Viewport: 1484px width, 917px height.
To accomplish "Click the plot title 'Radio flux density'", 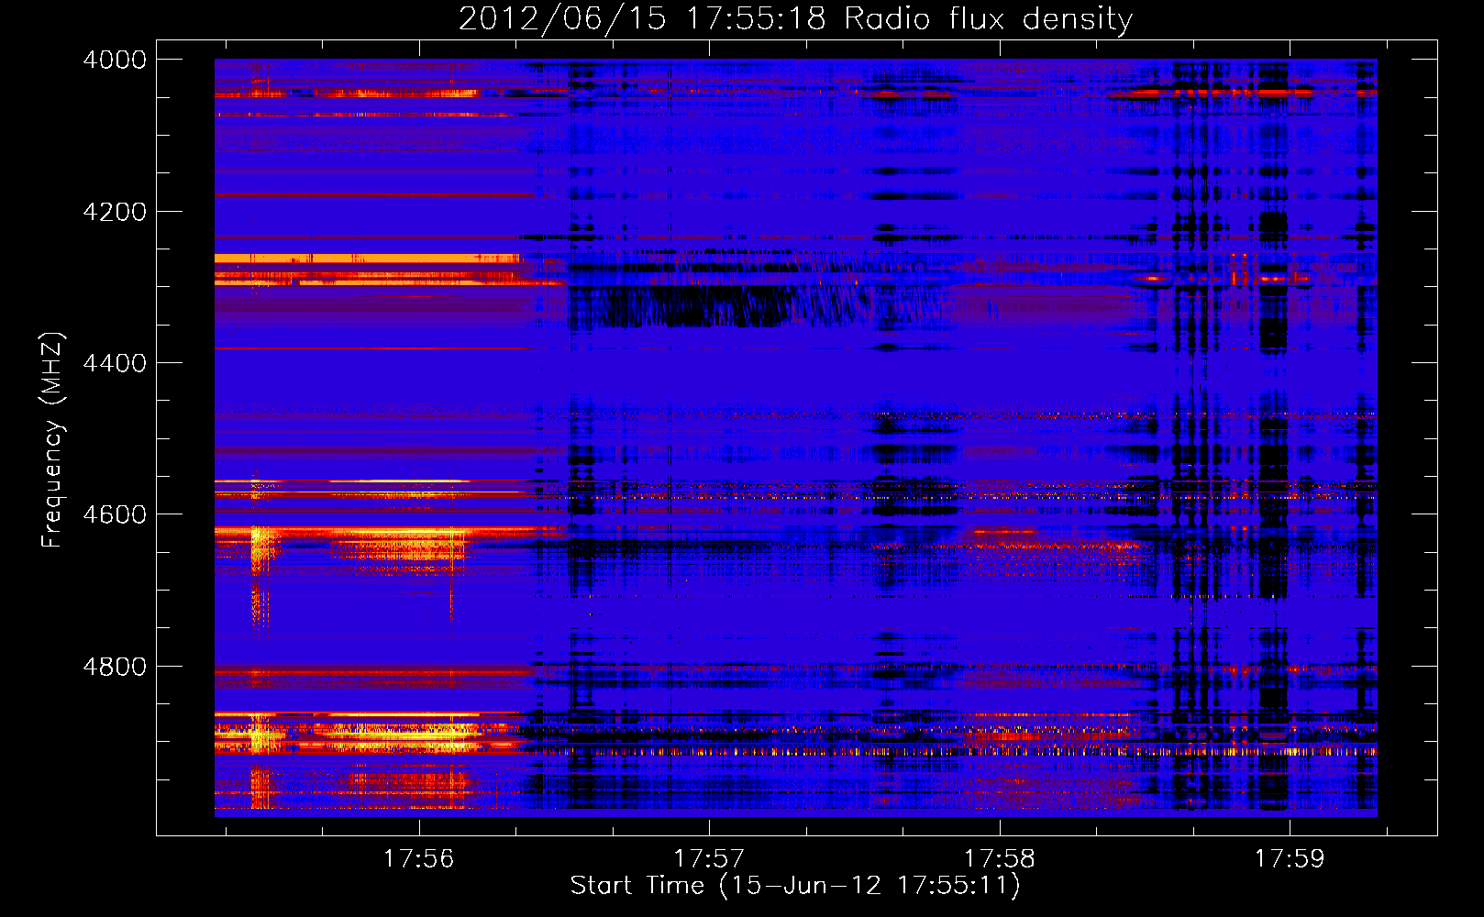I will click(989, 20).
